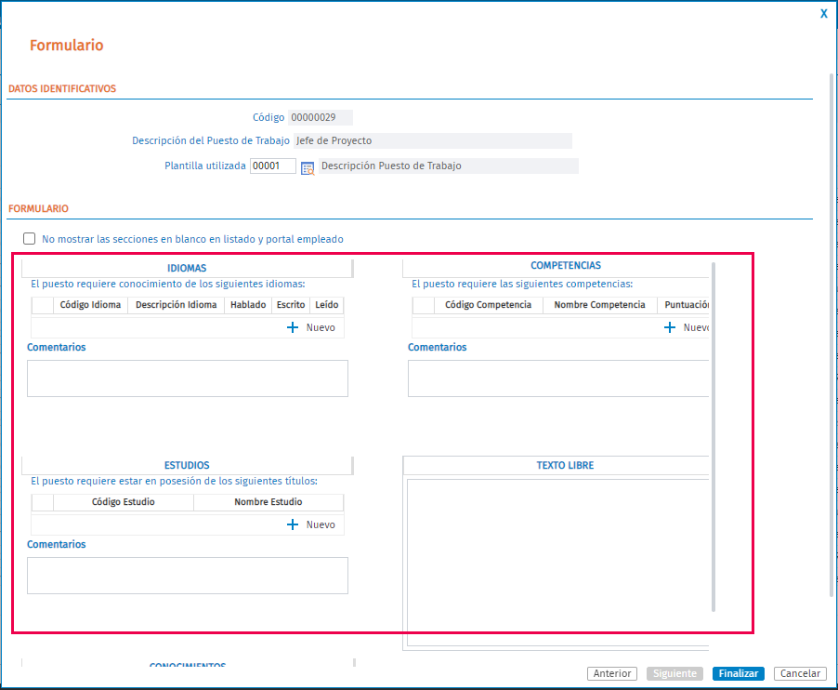Click Nuevo in the Estudios section

[x=321, y=524]
